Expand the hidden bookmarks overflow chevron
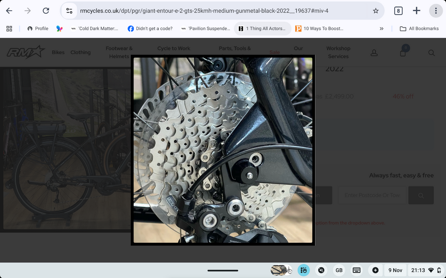This screenshot has height=278, width=446. (381, 28)
